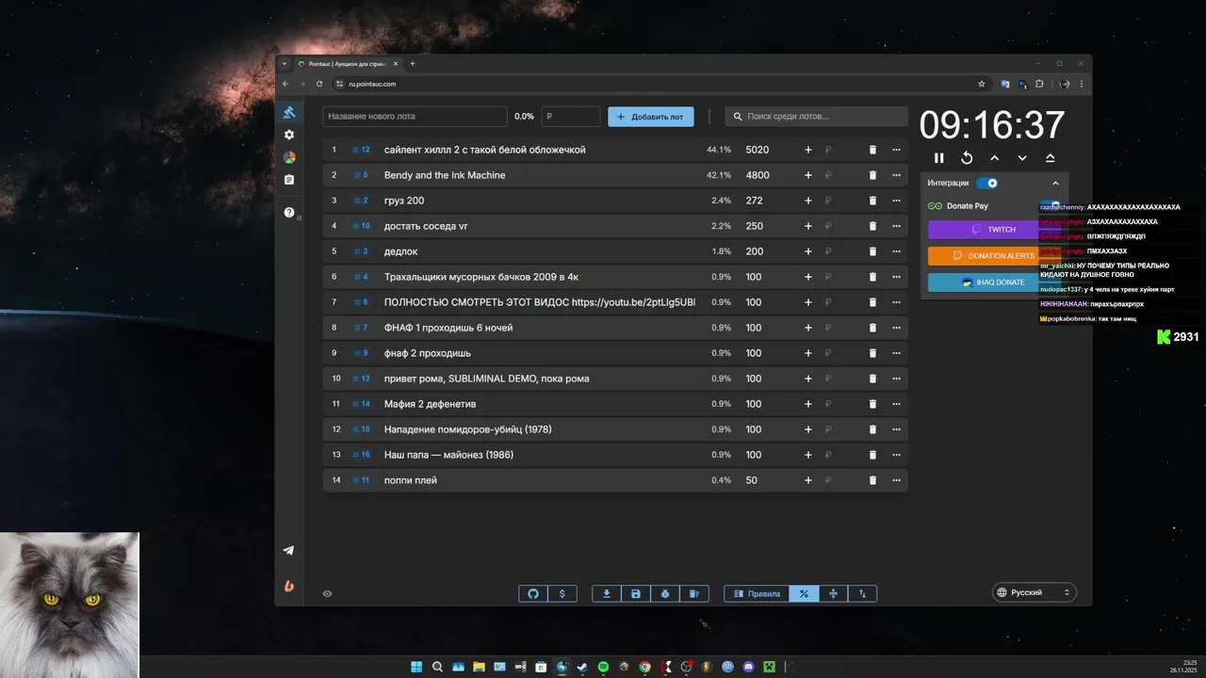Open the auction hammer page in sidebar
The width and height of the screenshot is (1206, 678).
click(289, 113)
